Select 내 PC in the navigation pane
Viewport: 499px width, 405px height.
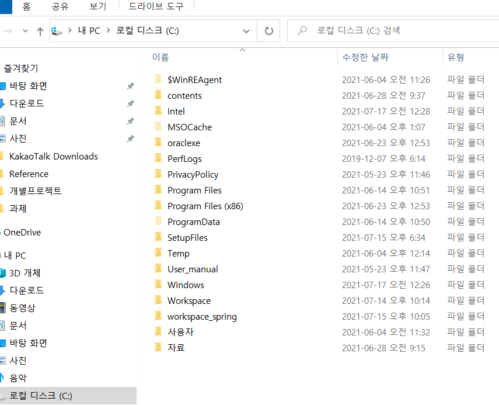[15, 255]
